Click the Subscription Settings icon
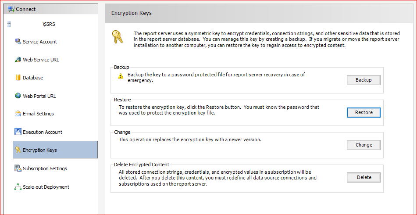 (x=18, y=168)
